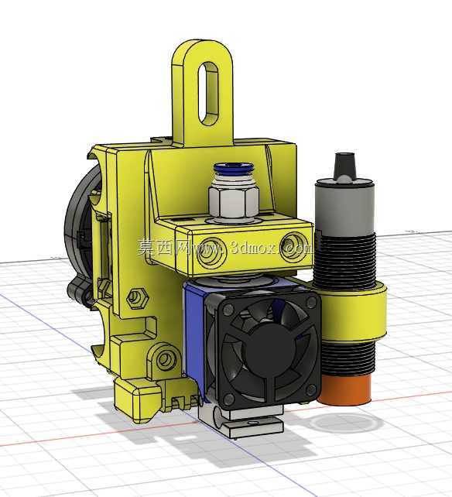
Task: Select the white hexagonal push-fit coupler
Action: pyautogui.click(x=234, y=202)
